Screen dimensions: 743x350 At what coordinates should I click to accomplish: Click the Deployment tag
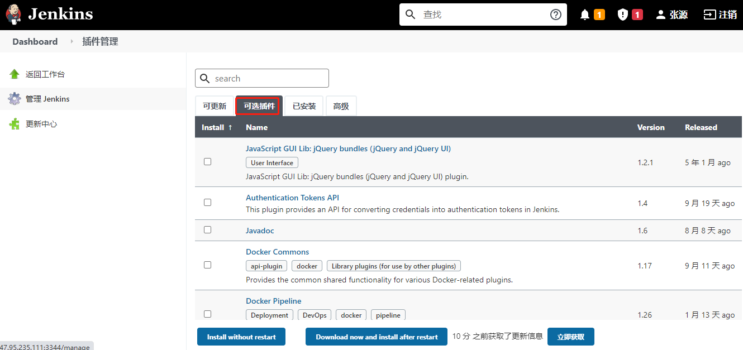(269, 315)
